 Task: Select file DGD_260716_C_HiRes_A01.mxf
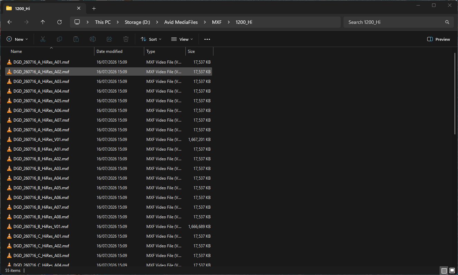click(x=109, y=236)
